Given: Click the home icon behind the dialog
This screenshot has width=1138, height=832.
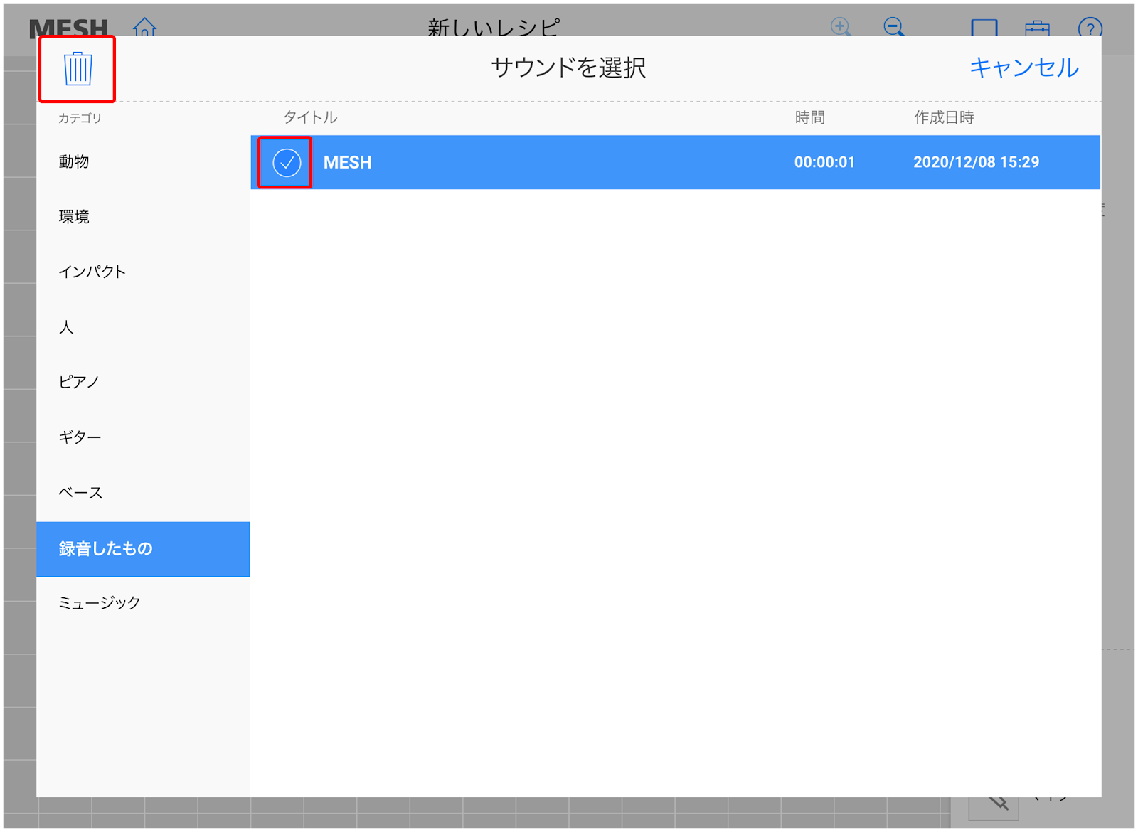Looking at the screenshot, I should point(144,27).
